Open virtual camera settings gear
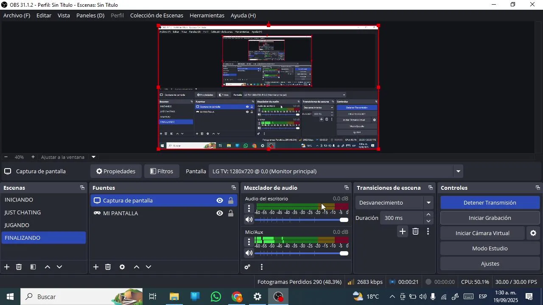The height and width of the screenshot is (305, 543). pyautogui.click(x=533, y=233)
